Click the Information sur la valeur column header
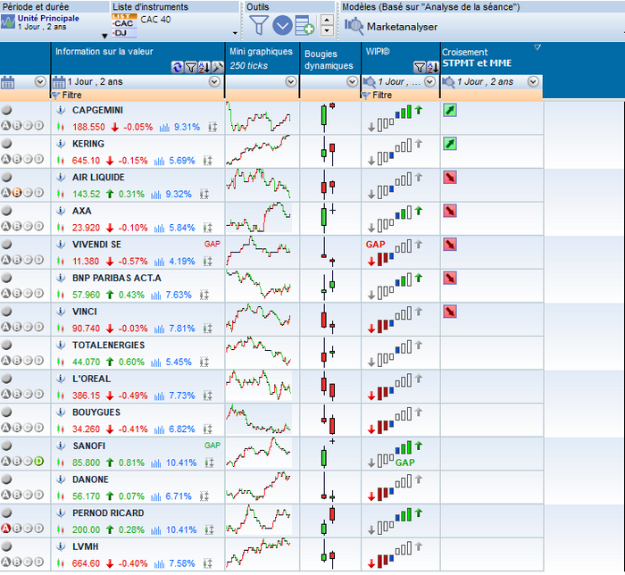This screenshot has width=625, height=575. 104,52
